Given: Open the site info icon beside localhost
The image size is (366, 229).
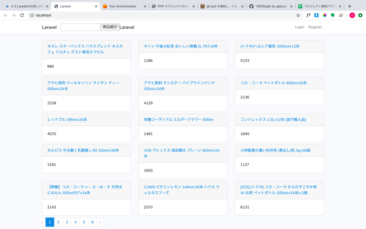Looking at the screenshot, I should (32, 15).
